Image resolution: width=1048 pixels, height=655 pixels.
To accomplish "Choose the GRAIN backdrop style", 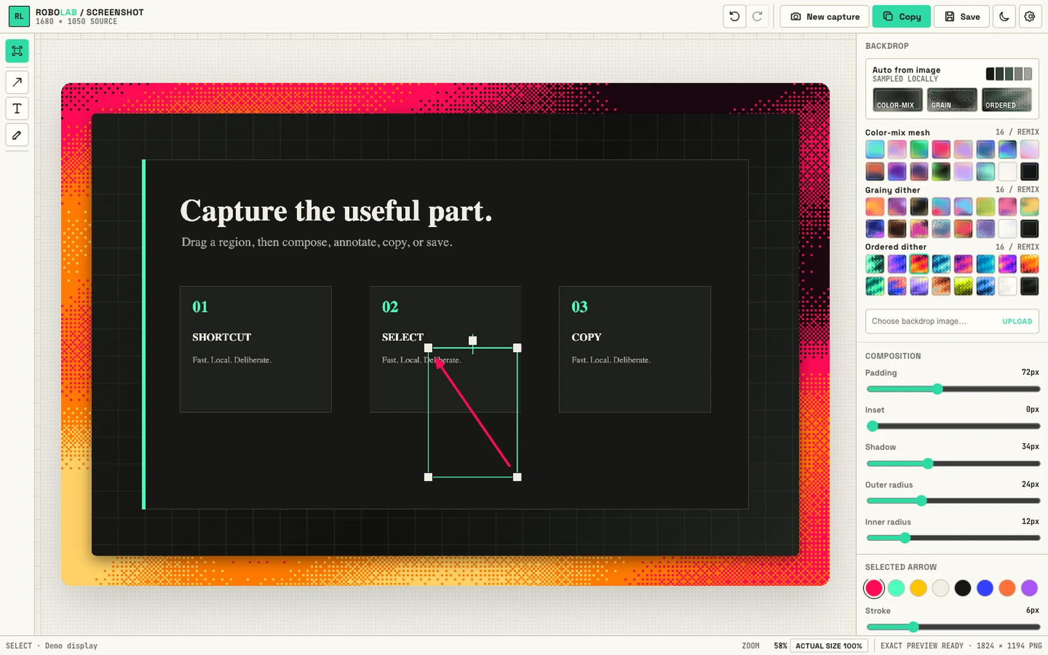I will (952, 100).
